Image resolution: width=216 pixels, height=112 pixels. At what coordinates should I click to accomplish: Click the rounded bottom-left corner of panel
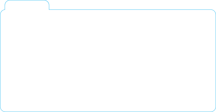pos(2,110)
